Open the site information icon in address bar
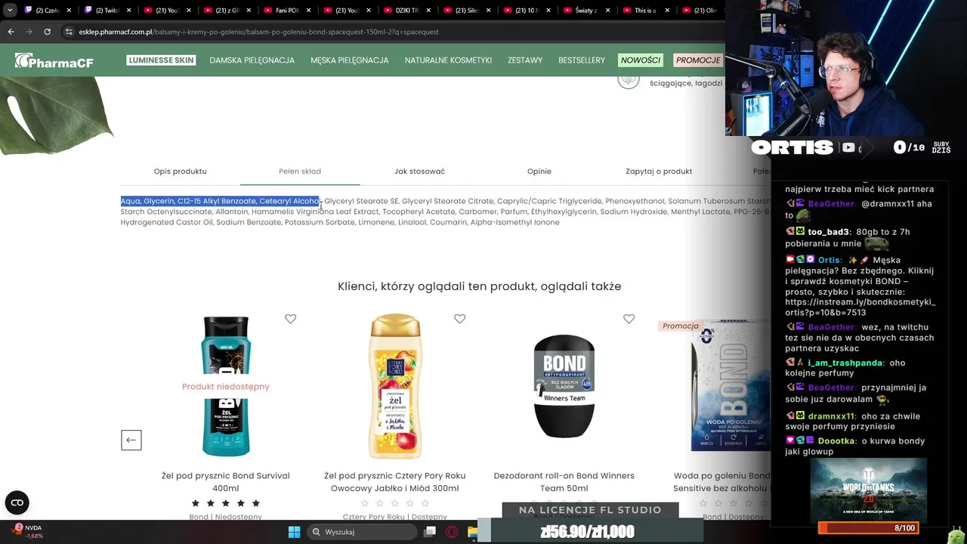Screen dimensions: 967x544 pyautogui.click(x=69, y=32)
